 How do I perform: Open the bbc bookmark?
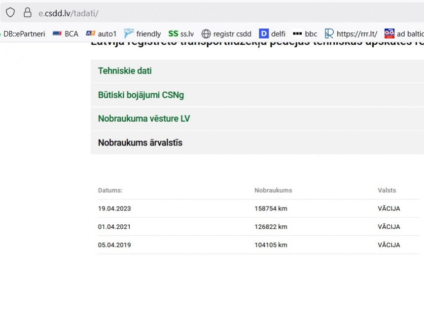coord(305,34)
